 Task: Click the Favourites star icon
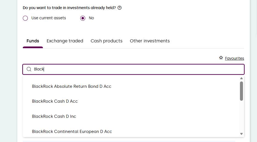(221, 58)
